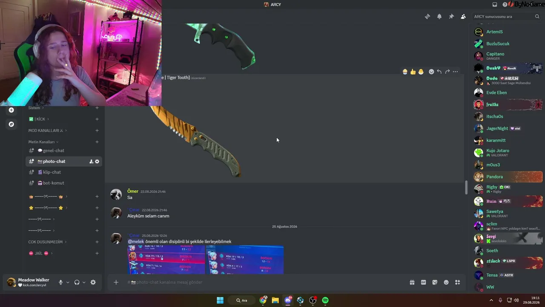Open File Explorer from the taskbar
The width and height of the screenshot is (545, 307).
click(x=275, y=300)
